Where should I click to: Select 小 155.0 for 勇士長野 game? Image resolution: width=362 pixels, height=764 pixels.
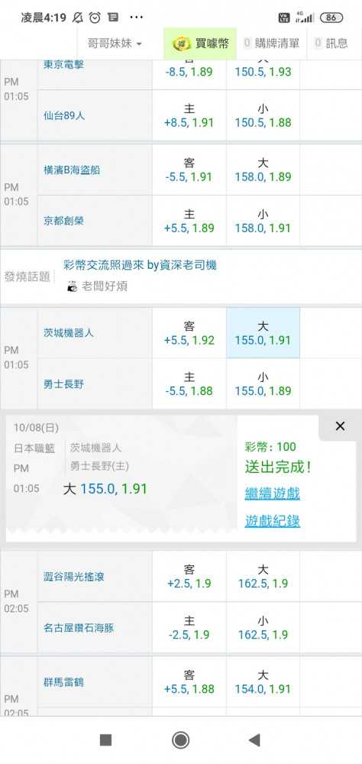[x=263, y=384]
